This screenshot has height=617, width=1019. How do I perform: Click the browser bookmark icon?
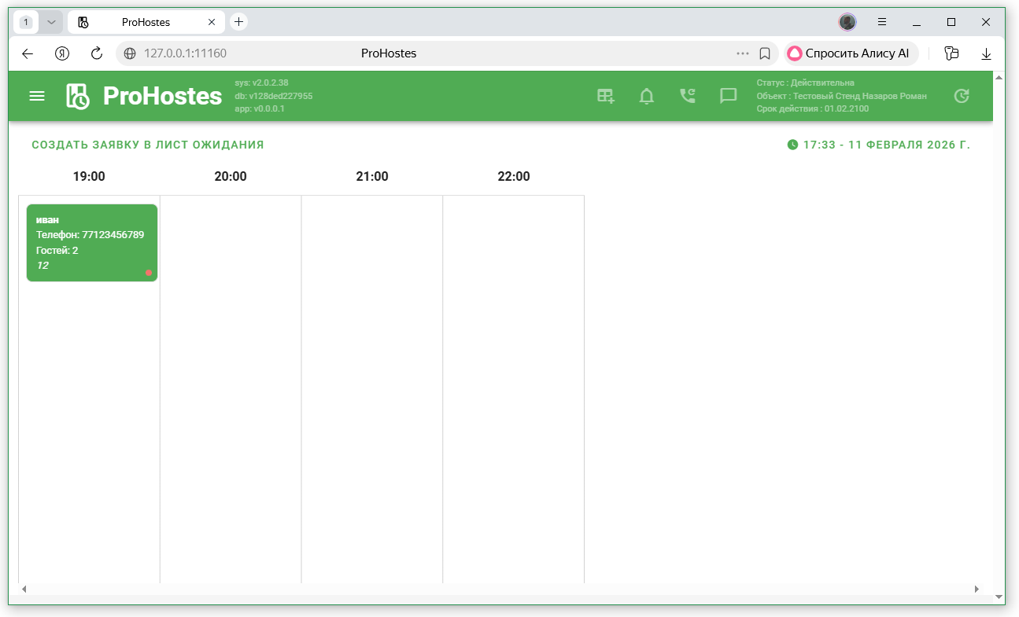(x=764, y=53)
